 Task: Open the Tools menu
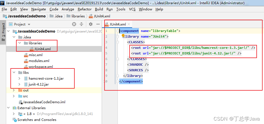click(121, 9)
